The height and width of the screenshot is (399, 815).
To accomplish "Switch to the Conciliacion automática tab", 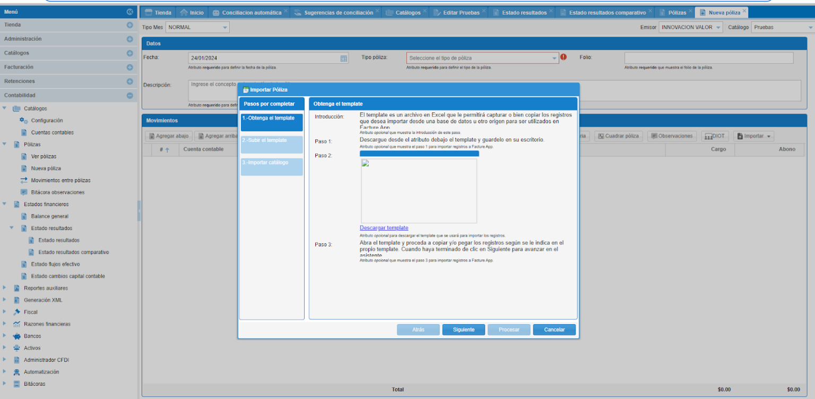I will pyautogui.click(x=252, y=13).
